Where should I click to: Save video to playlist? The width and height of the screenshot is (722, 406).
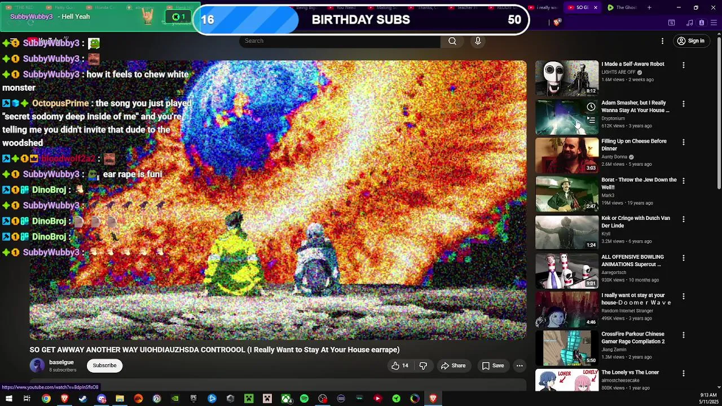coord(492,365)
